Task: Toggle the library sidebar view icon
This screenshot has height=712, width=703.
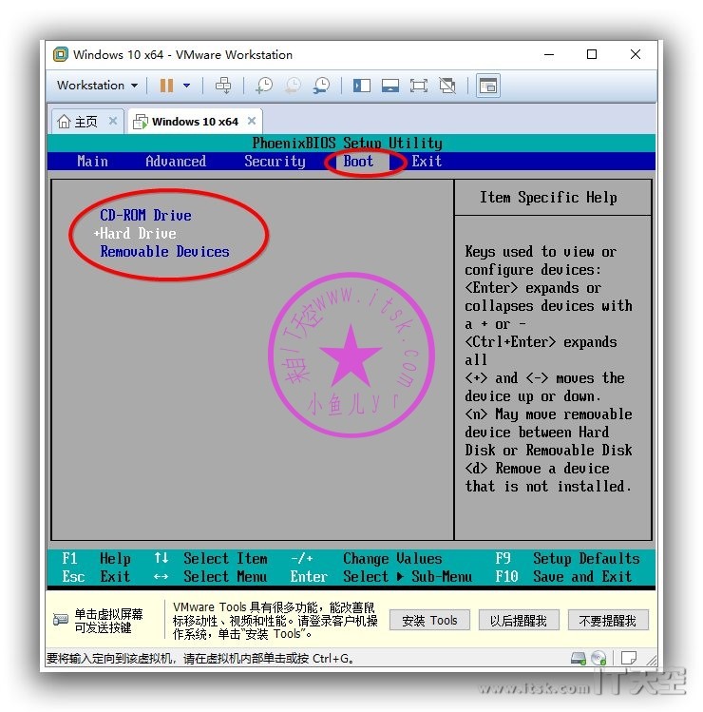Action: coord(362,86)
